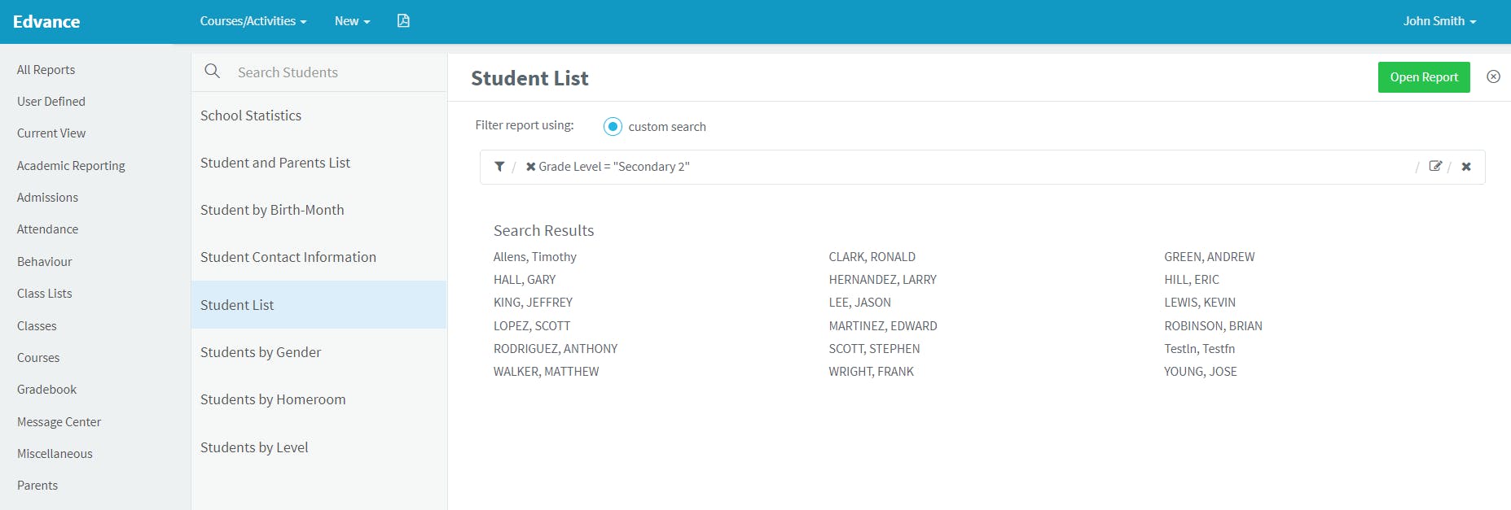Open School Statistics report
Screen dimensions: 1511x510
[x=251, y=116]
